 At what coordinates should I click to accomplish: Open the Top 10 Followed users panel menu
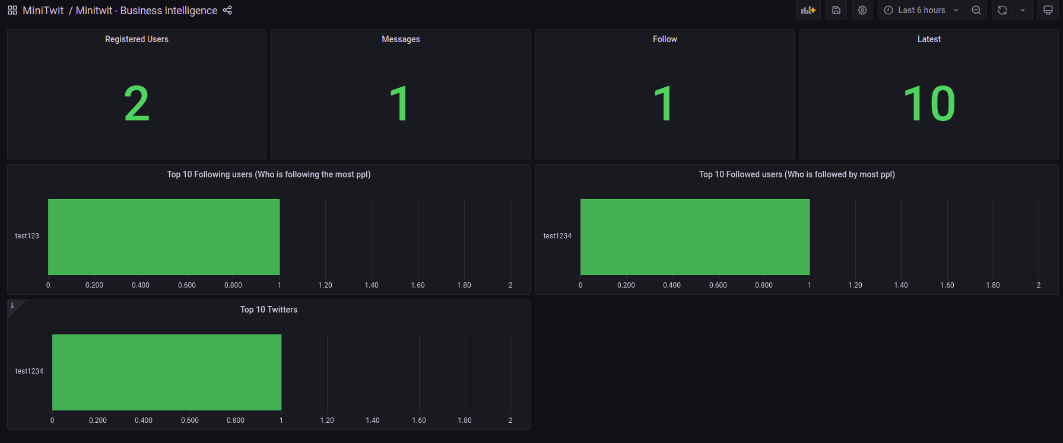click(797, 174)
